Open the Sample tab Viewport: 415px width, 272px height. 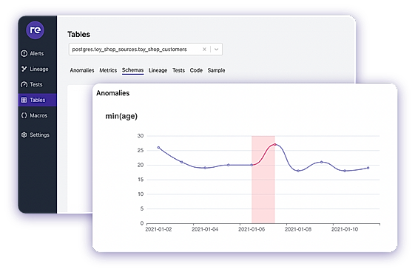click(216, 70)
